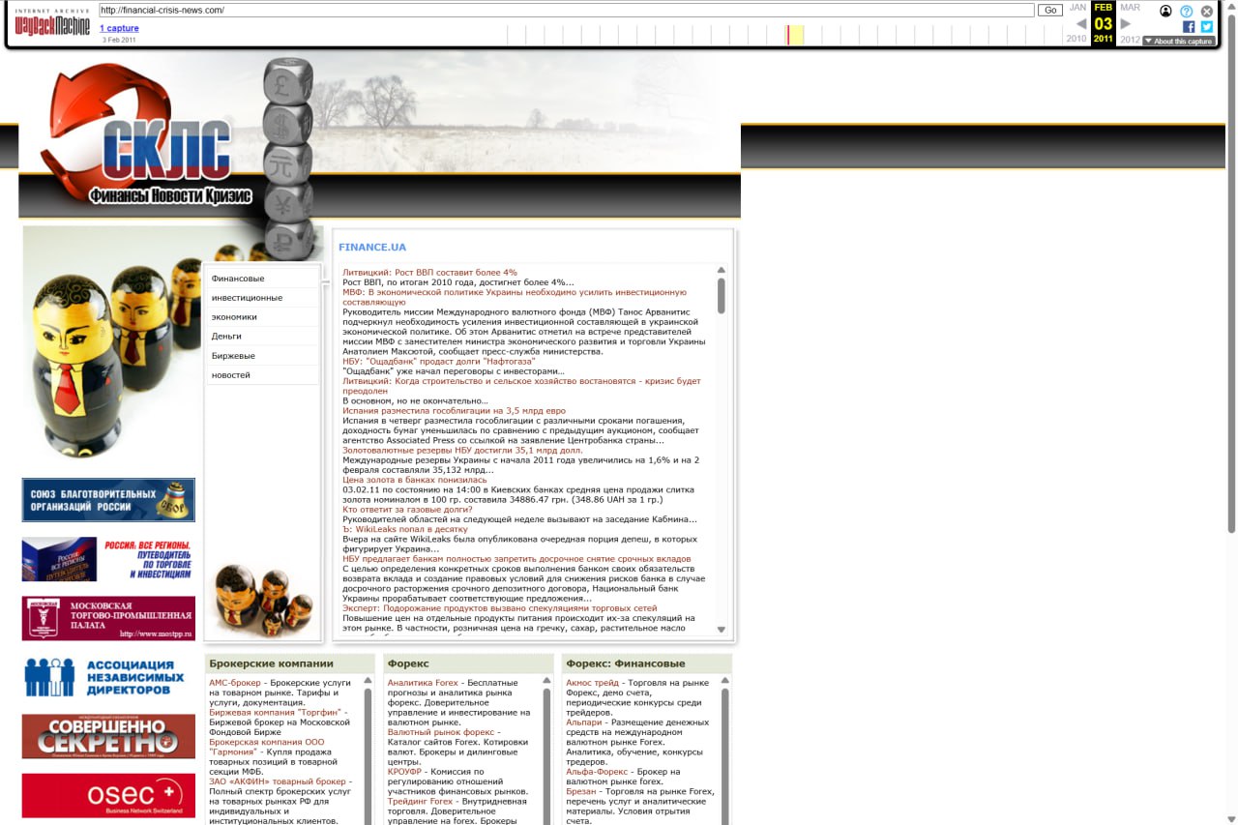Expand About this capture dropdown

click(x=1178, y=42)
